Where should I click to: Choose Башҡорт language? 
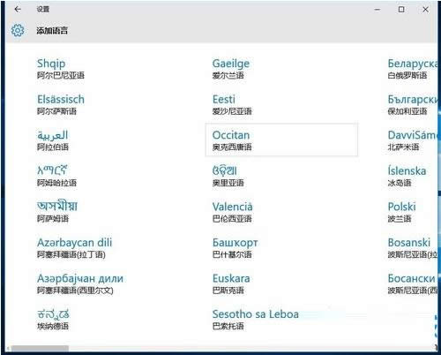pyautogui.click(x=235, y=248)
